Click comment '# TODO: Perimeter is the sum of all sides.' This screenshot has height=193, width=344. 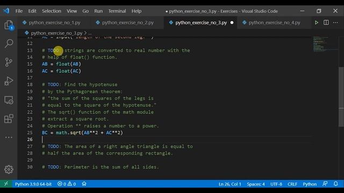pyautogui.click(x=101, y=167)
